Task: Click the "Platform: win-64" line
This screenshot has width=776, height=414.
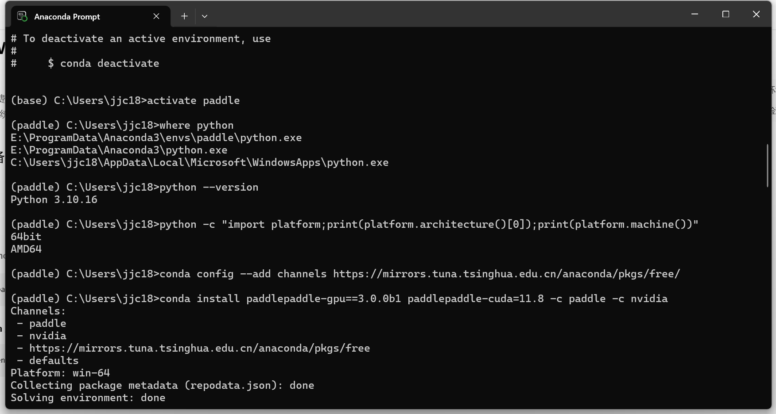Action: click(x=60, y=373)
